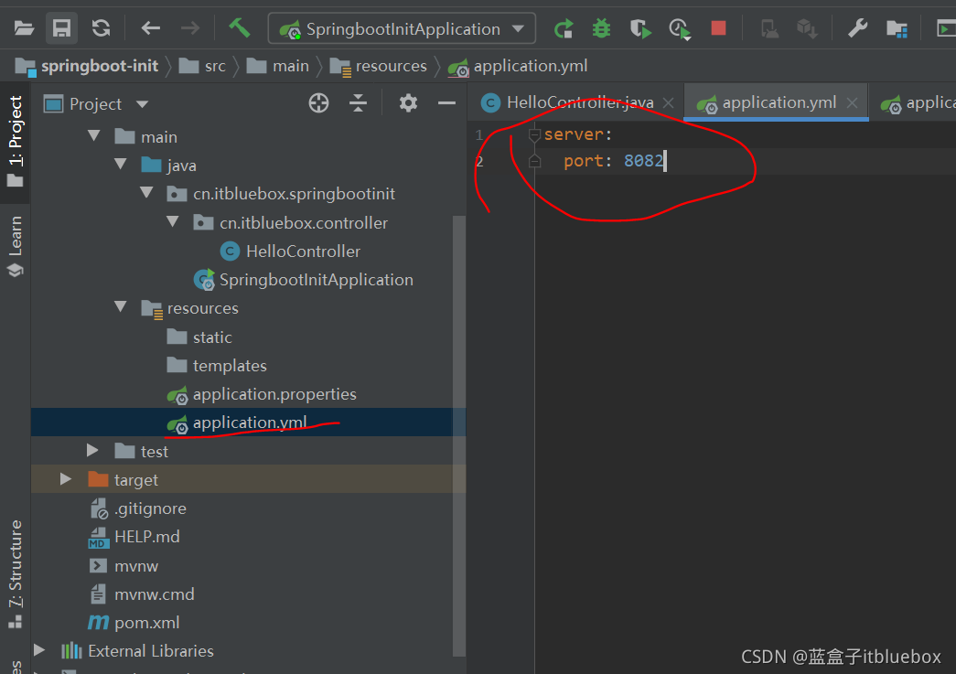Open SpringbootInitApplication run configuration dropdown

[402, 28]
